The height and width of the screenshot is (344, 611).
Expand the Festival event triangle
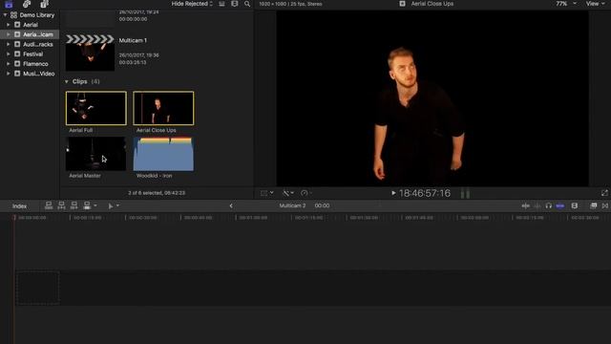pyautogui.click(x=9, y=54)
